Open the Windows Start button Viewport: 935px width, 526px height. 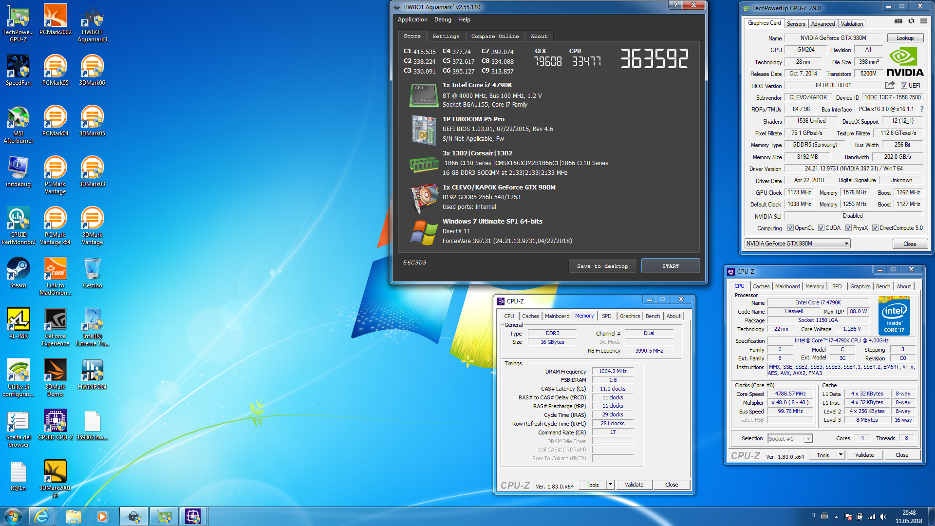coord(13,516)
